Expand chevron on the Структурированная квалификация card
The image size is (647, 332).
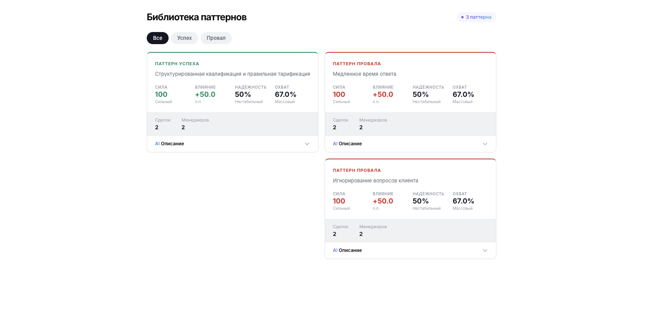[x=307, y=144]
